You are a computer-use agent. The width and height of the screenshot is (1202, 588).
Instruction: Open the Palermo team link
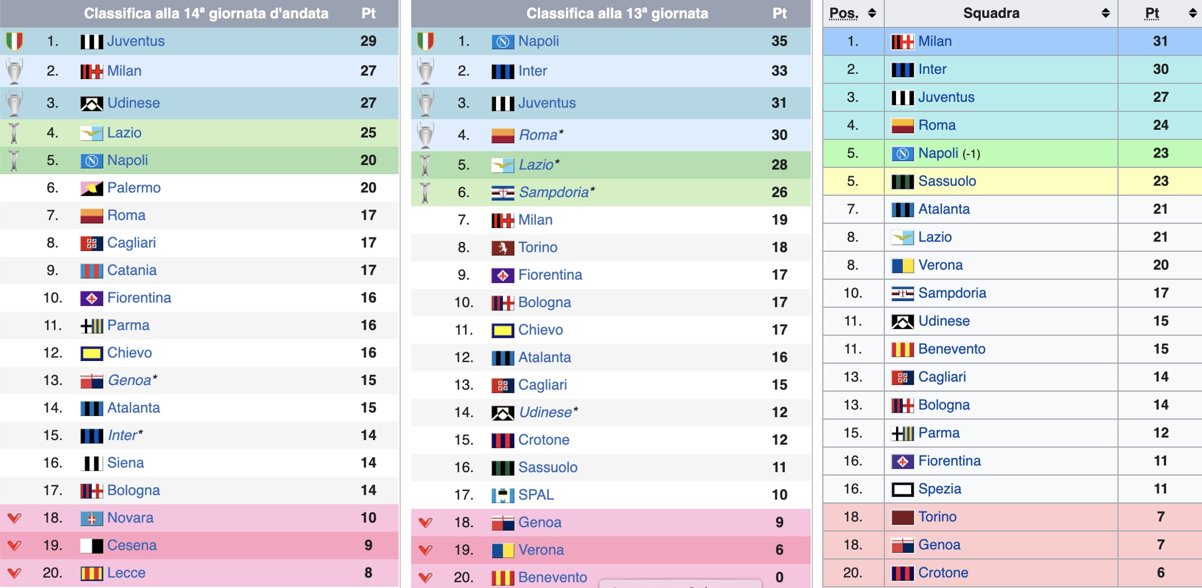coord(134,188)
